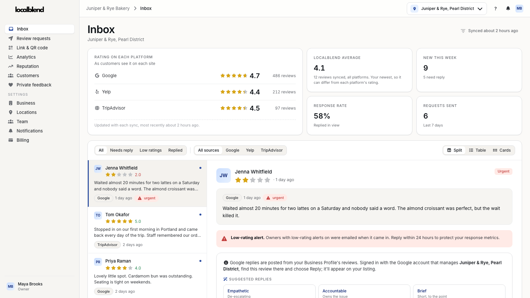Open the Customers people icon
Image resolution: width=530 pixels, height=298 pixels.
point(11,75)
